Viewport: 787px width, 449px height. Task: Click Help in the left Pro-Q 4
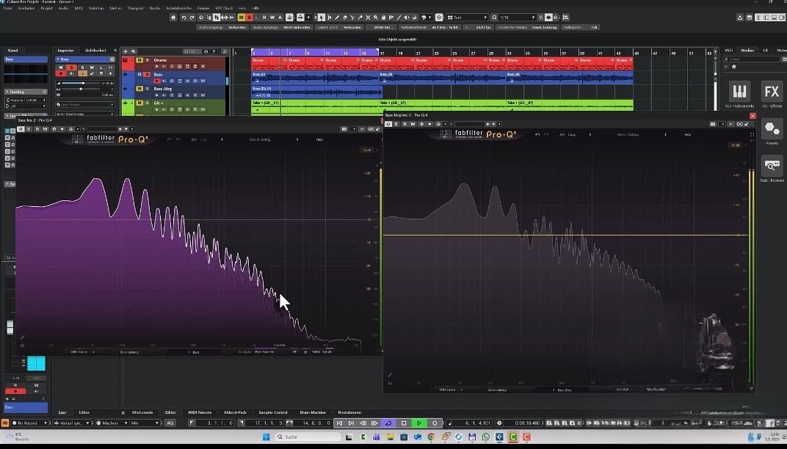click(x=319, y=139)
